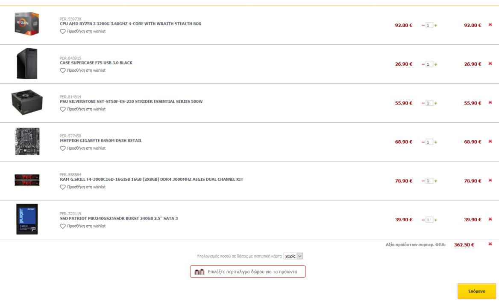Edit quantity field for Ryzen 3 3200G
Image resolution: width=499 pixels, height=307 pixels.
(429, 25)
